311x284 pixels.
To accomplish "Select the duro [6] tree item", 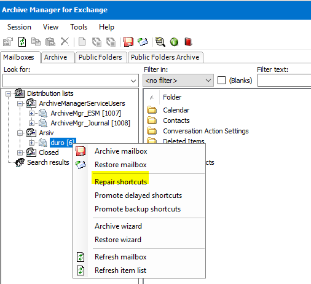I will coord(63,143).
